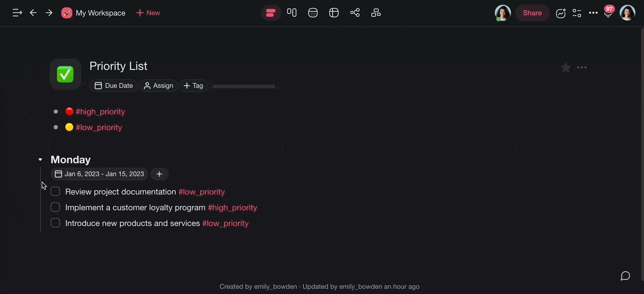This screenshot has height=294, width=644.
Task: Check off Review project documentation
Action: (55, 191)
